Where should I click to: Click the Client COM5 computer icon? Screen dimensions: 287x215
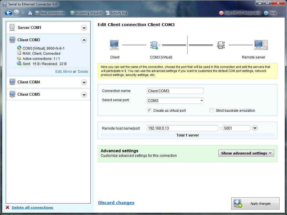tap(12, 94)
